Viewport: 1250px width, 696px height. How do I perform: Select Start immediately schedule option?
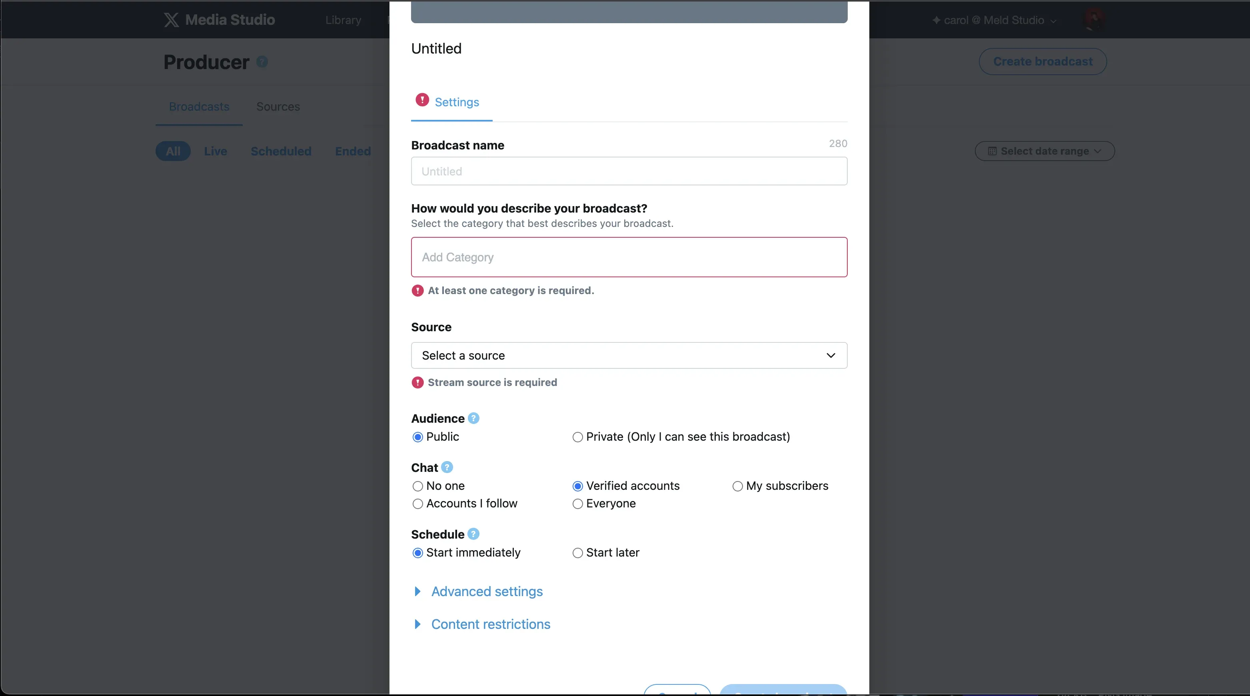(417, 553)
